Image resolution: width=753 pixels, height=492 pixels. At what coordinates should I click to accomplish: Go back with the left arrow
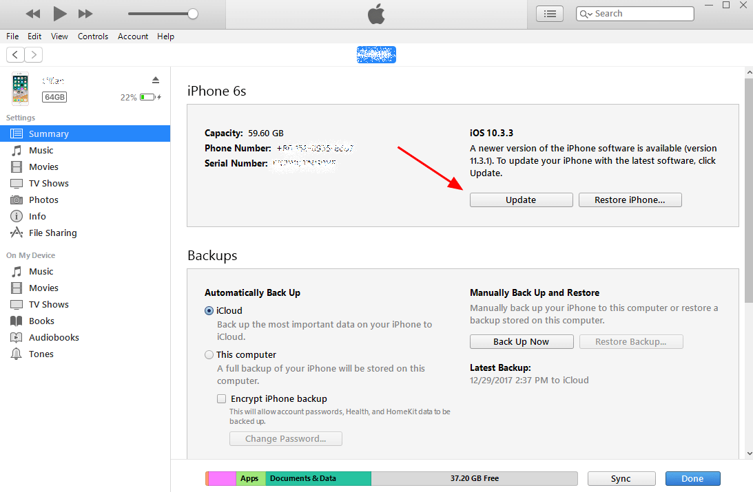tap(15, 54)
